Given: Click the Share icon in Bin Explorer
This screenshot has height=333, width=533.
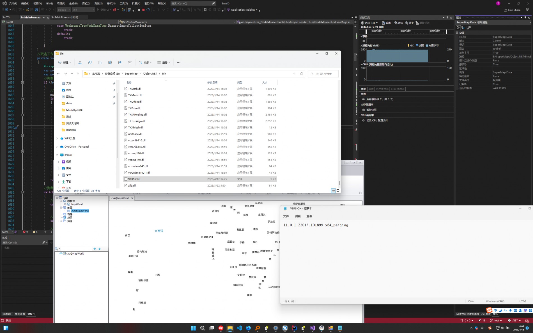Looking at the screenshot, I should (x=120, y=62).
